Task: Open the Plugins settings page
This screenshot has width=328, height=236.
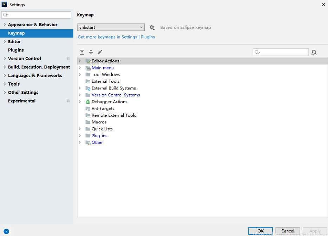Action: tap(37, 50)
